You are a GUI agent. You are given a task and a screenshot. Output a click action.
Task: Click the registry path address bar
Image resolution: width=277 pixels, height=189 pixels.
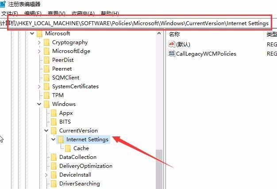138,23
